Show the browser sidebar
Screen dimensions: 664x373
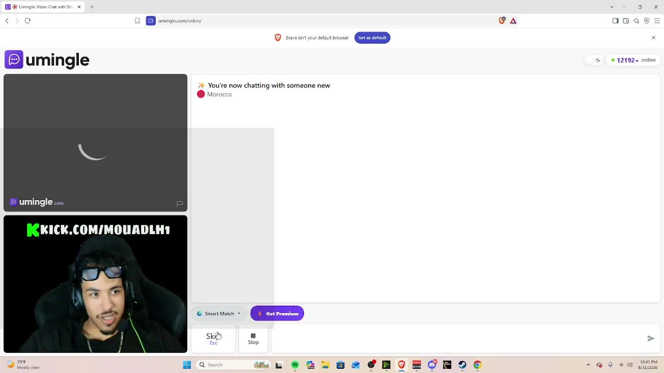(x=615, y=21)
